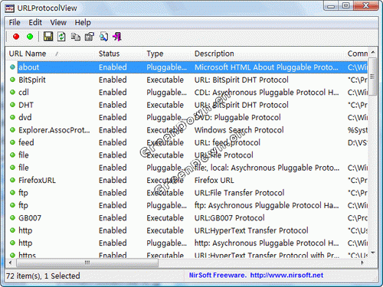This screenshot has height=287, width=383.
Task: Click the Copy Selected Items icon
Action: [76, 37]
